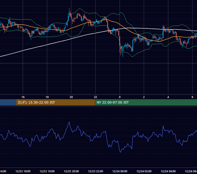Click the oscillator trough near 12/24 00:00
Viewport: 197px width, 174px height.
(121, 152)
